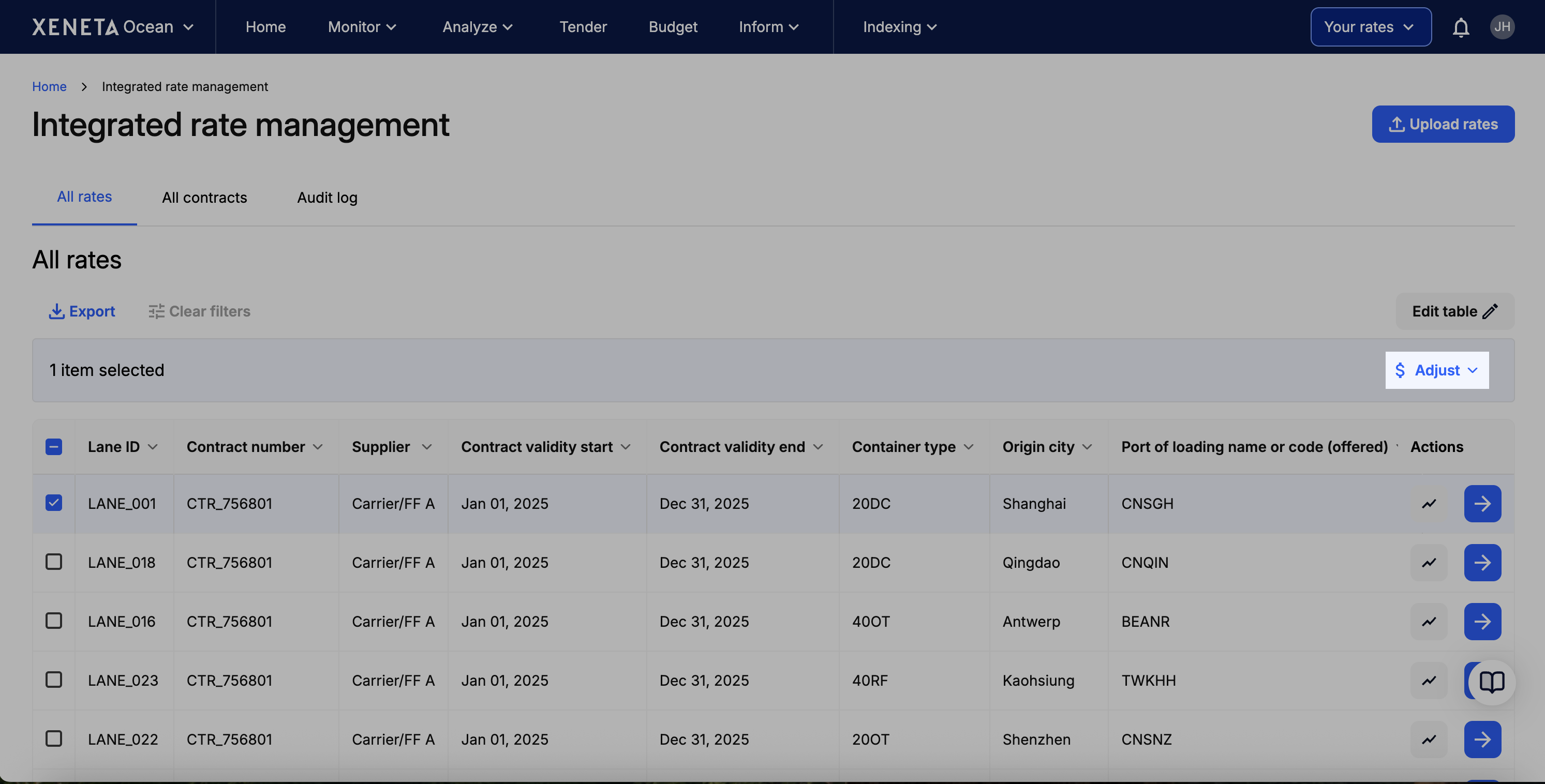1545x784 pixels.
Task: Click the JH user avatar
Action: click(1501, 27)
